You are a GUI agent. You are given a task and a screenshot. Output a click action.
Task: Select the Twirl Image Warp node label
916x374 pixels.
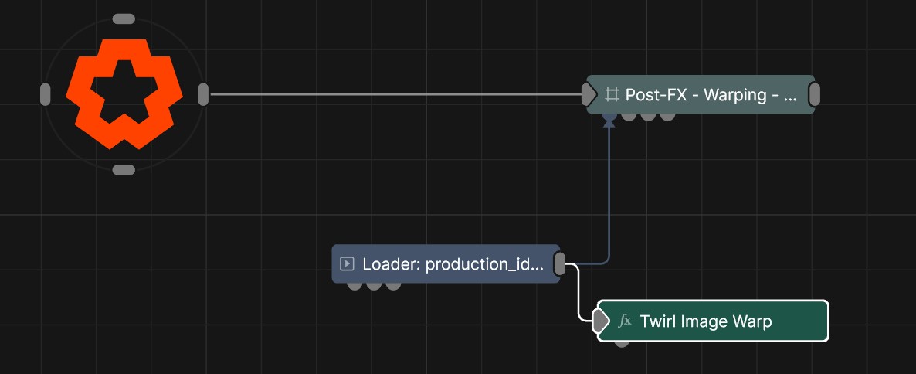tap(706, 321)
